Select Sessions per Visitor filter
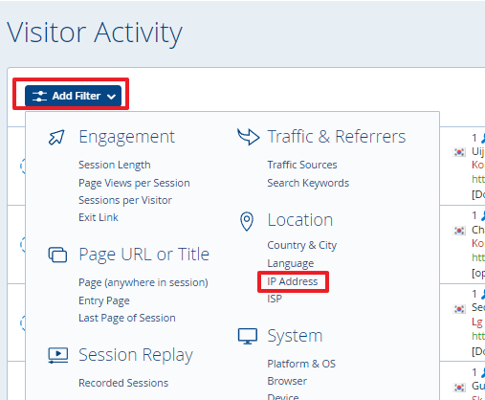This screenshot has width=485, height=400. click(125, 200)
